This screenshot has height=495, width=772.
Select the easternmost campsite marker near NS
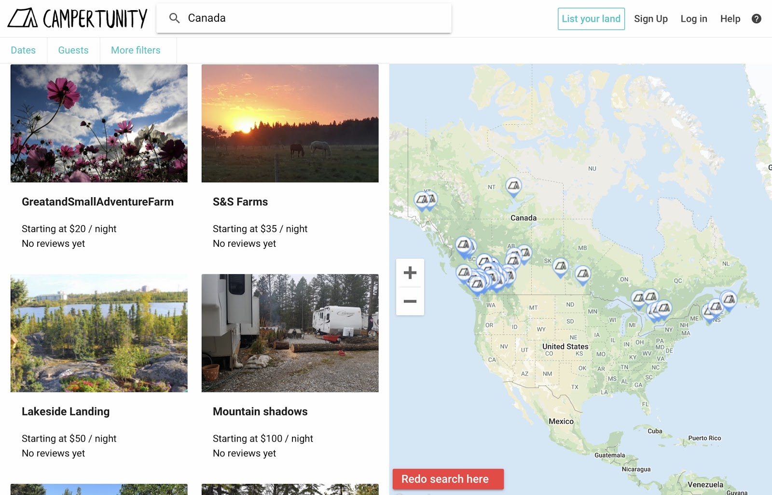pyautogui.click(x=729, y=299)
